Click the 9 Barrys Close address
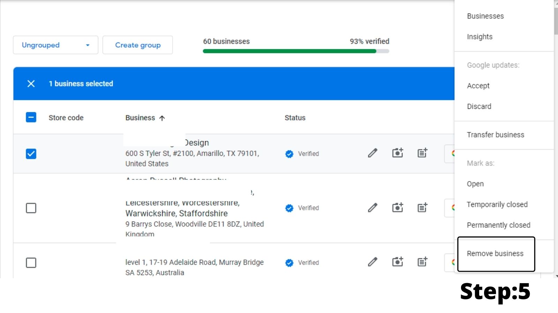Screen dimensions: 558x313 coord(195,229)
